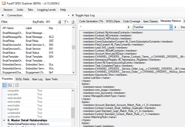Switch to the SOQL Fields tab
This screenshot has height=127, width=185.
tap(22, 79)
